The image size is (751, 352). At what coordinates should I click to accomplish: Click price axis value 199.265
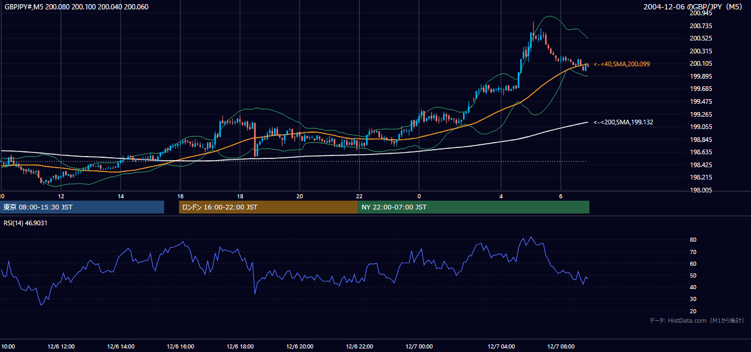[700, 114]
